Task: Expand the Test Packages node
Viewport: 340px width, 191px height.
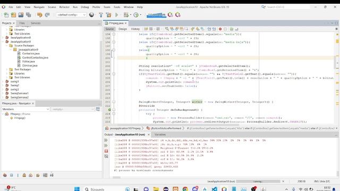Action: pyautogui.click(x=7, y=70)
